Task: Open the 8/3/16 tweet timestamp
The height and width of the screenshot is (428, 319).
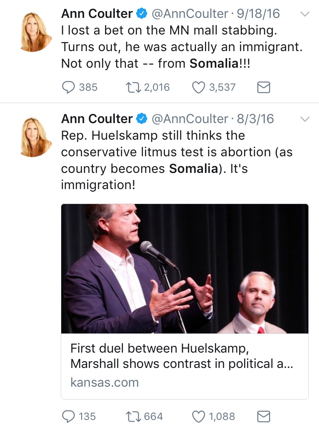Action: pos(255,119)
